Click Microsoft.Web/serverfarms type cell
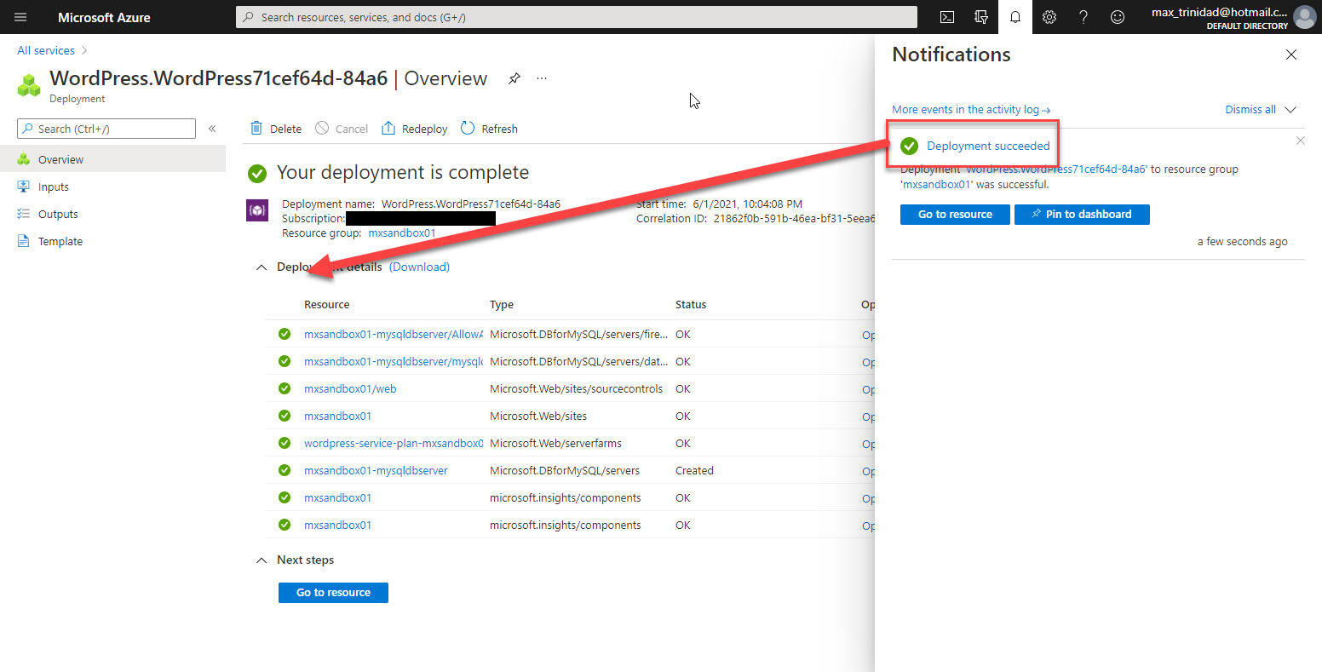 (555, 444)
